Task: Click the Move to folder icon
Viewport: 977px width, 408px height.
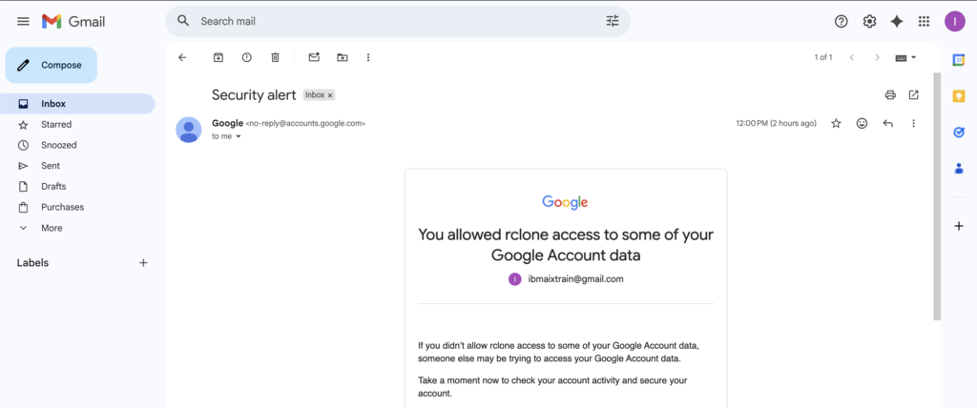Action: tap(343, 57)
